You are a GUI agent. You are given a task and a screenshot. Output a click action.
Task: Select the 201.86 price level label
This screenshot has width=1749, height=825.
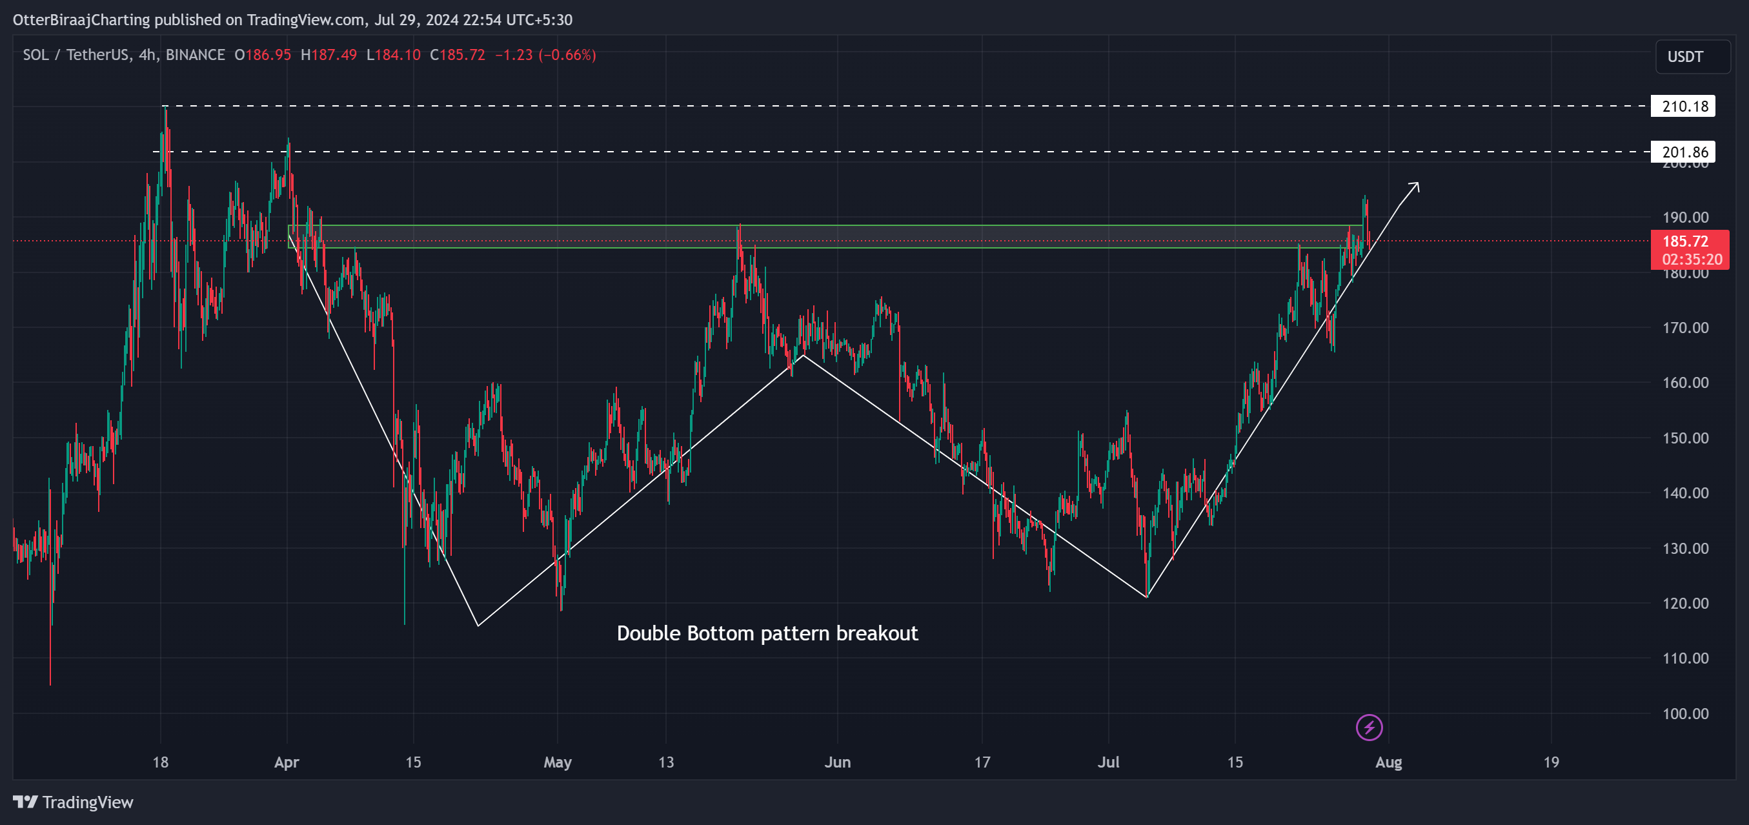click(1683, 152)
